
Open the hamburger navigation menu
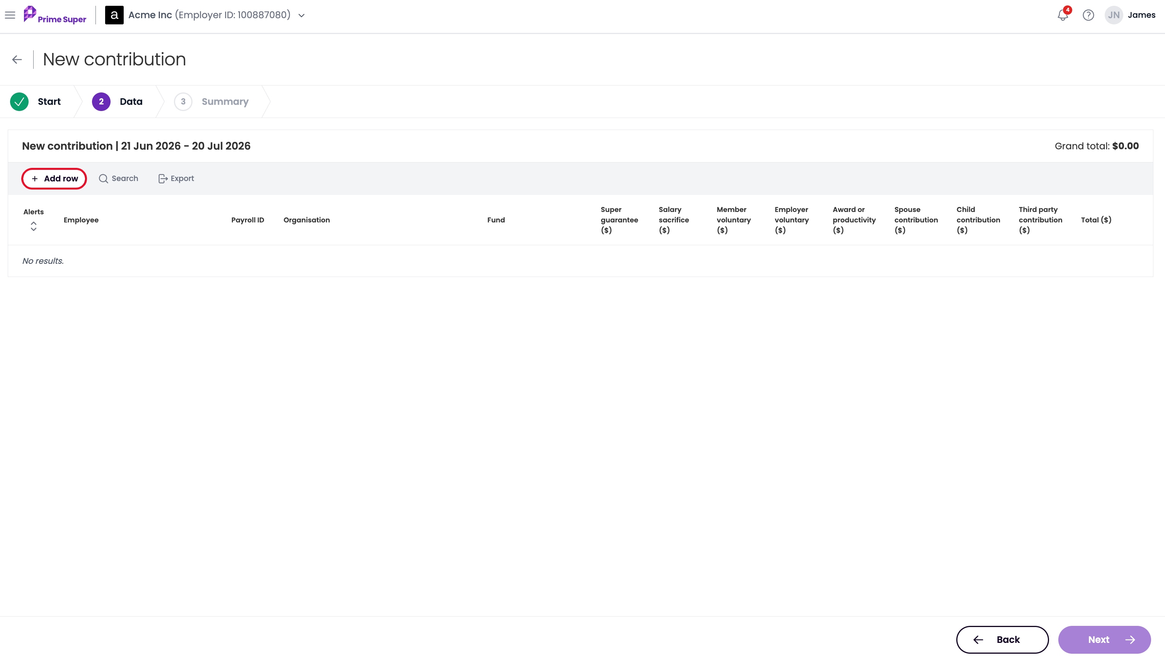[10, 15]
